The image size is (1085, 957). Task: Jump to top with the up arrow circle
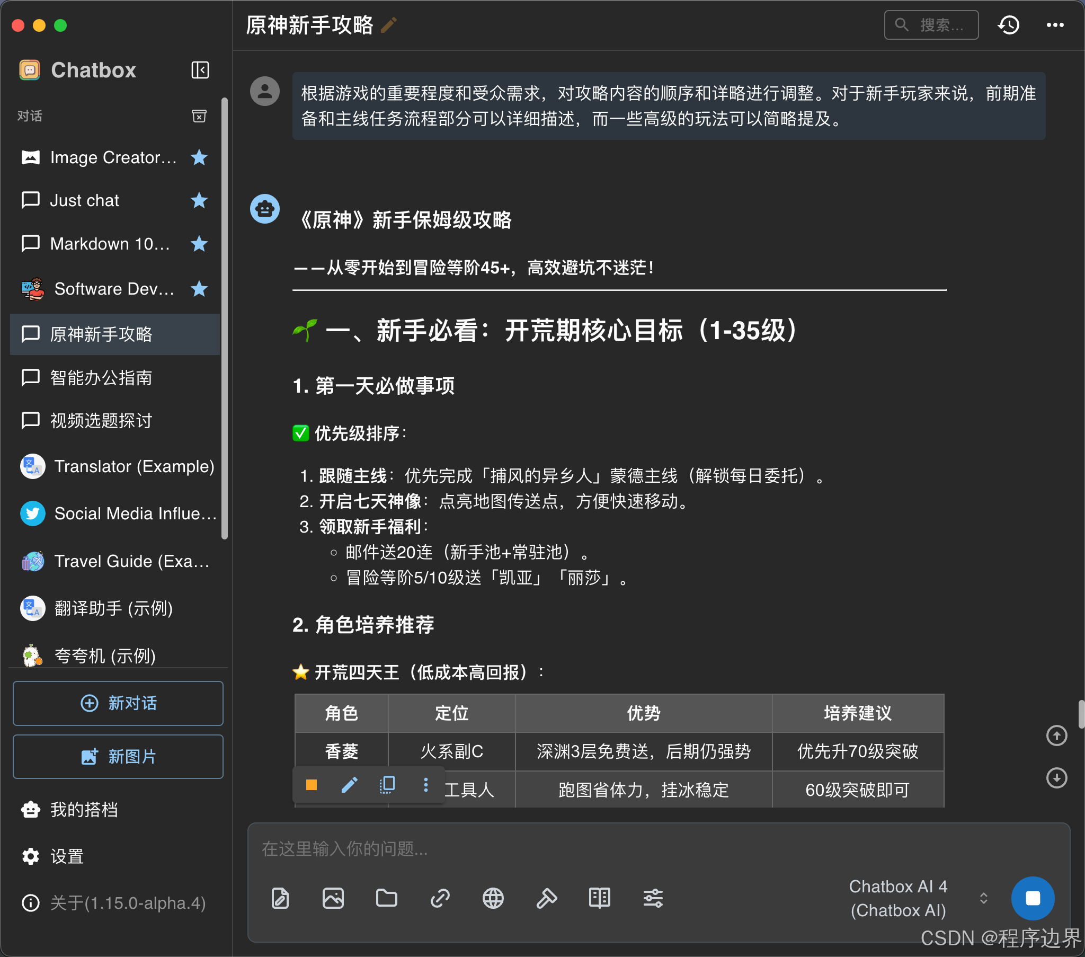click(x=1056, y=736)
